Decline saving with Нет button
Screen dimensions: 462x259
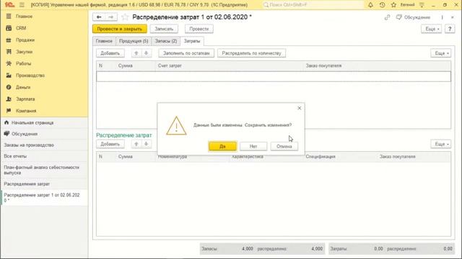click(253, 146)
